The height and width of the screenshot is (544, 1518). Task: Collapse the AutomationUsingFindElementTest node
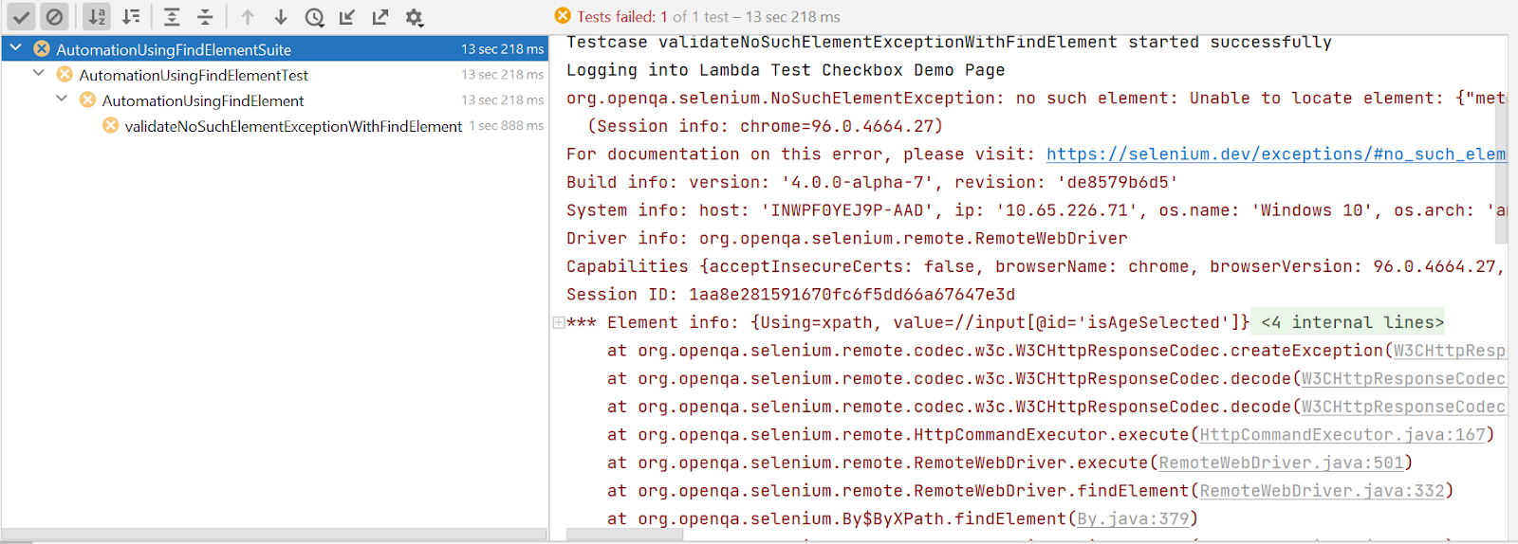pyautogui.click(x=39, y=73)
